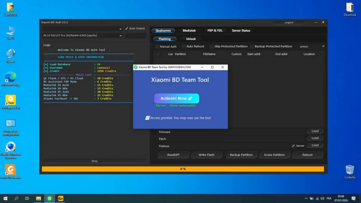
Task: Click the Write Flash button
Action: click(x=207, y=155)
